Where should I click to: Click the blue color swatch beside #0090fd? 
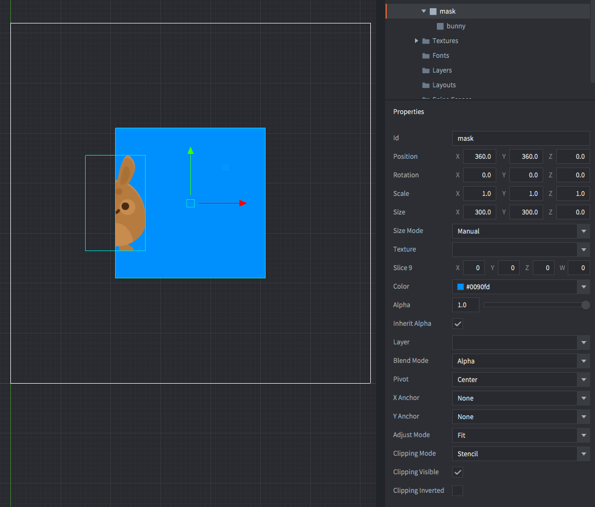tap(461, 287)
